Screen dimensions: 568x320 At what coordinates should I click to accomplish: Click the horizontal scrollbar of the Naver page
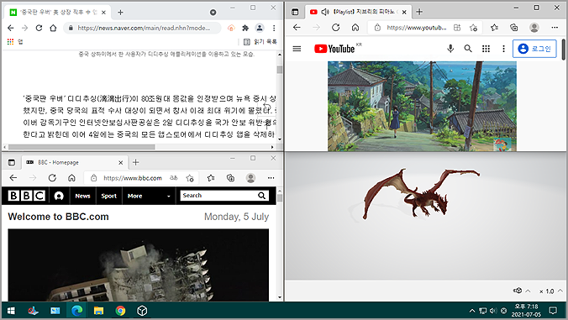pyautogui.click(x=82, y=147)
